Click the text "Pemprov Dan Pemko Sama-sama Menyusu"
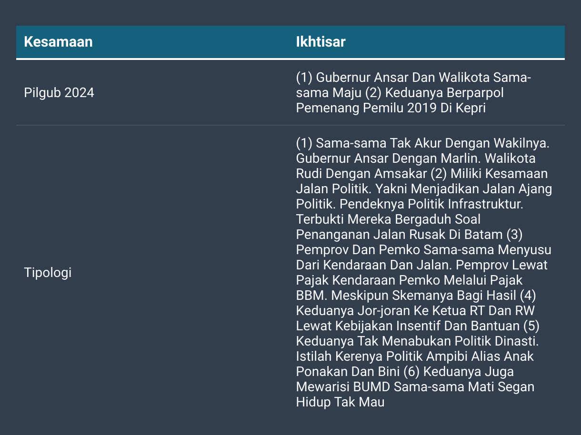This screenshot has height=435, width=581. click(423, 249)
